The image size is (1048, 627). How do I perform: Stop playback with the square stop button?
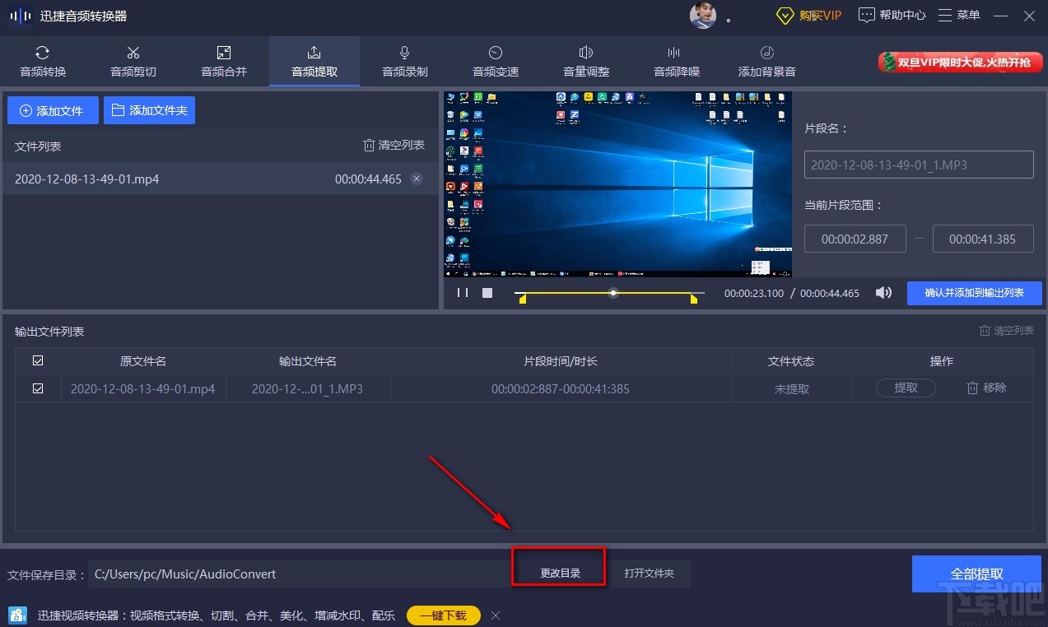pyautogui.click(x=487, y=292)
